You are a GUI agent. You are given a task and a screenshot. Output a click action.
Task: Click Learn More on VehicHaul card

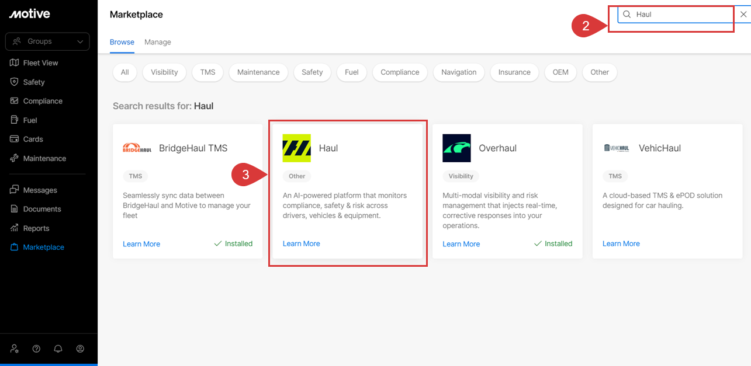(621, 244)
